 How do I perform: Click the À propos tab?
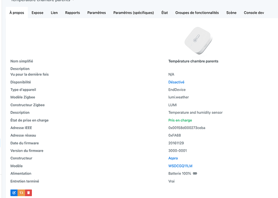[17, 13]
